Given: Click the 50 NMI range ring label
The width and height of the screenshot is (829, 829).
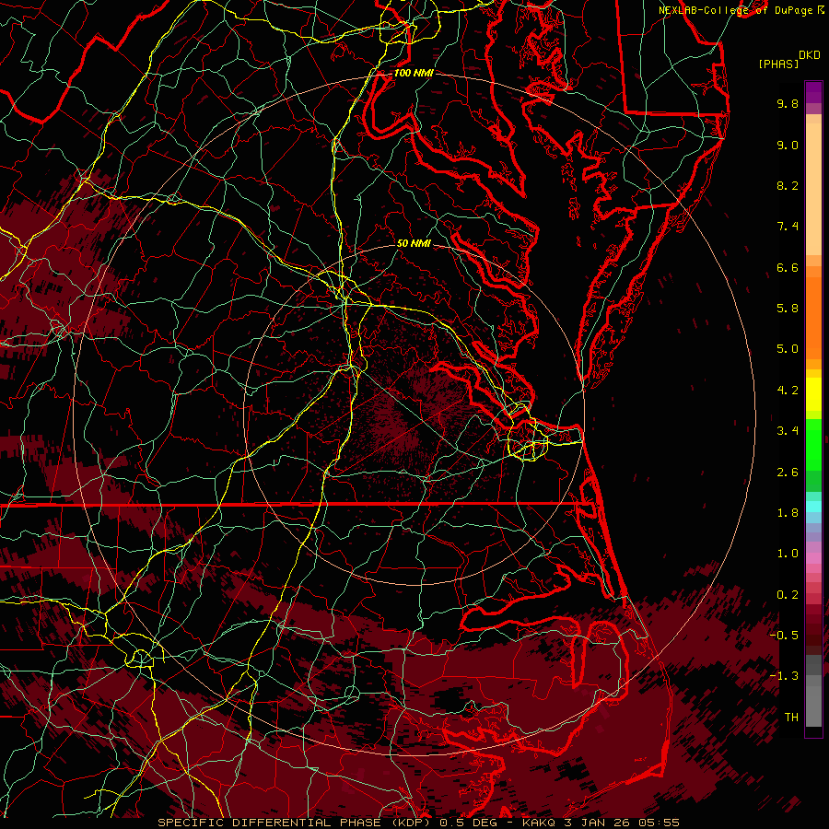Looking at the screenshot, I should click(414, 243).
